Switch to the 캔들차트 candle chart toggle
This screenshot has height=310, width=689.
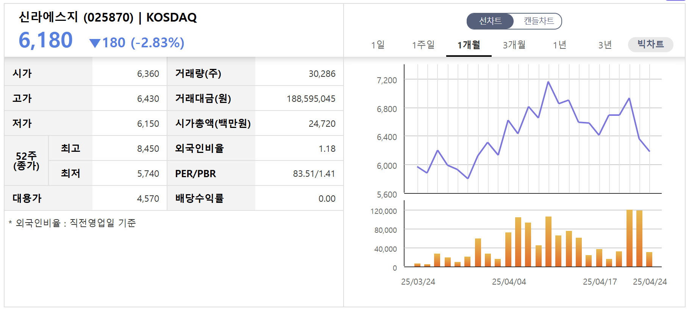(538, 21)
